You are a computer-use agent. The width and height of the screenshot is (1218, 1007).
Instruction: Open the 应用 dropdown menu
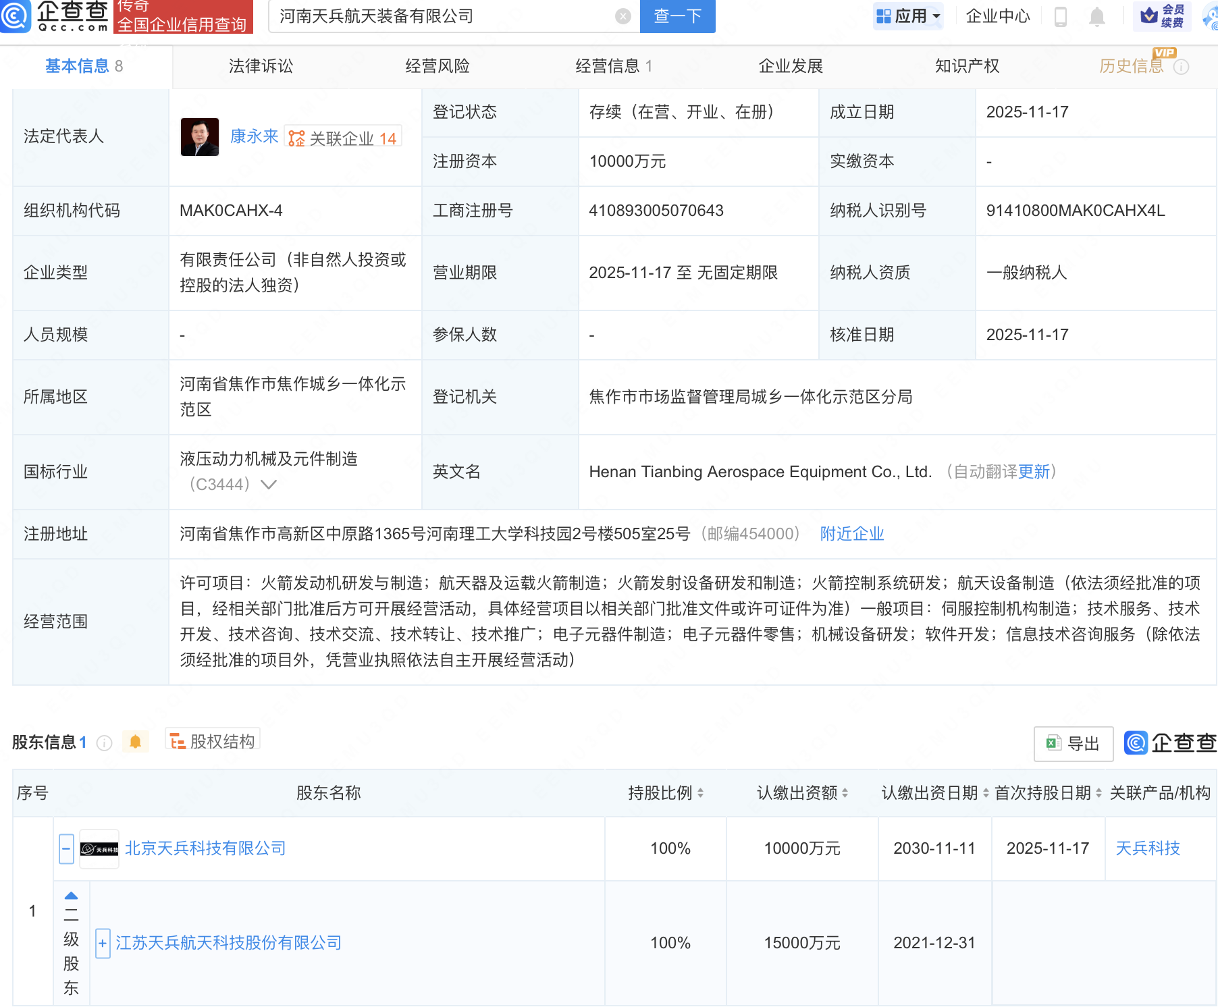(908, 16)
